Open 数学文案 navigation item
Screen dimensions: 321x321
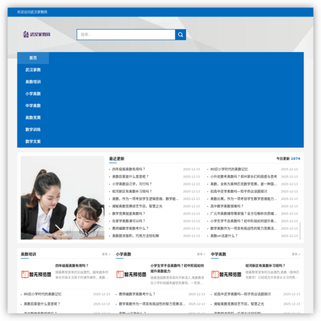(x=33, y=141)
